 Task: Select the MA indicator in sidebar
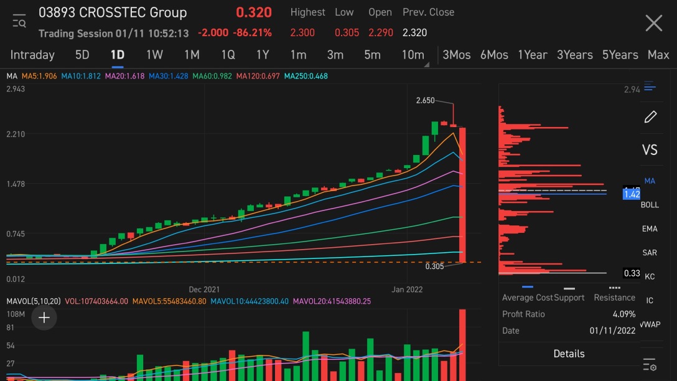pos(650,181)
